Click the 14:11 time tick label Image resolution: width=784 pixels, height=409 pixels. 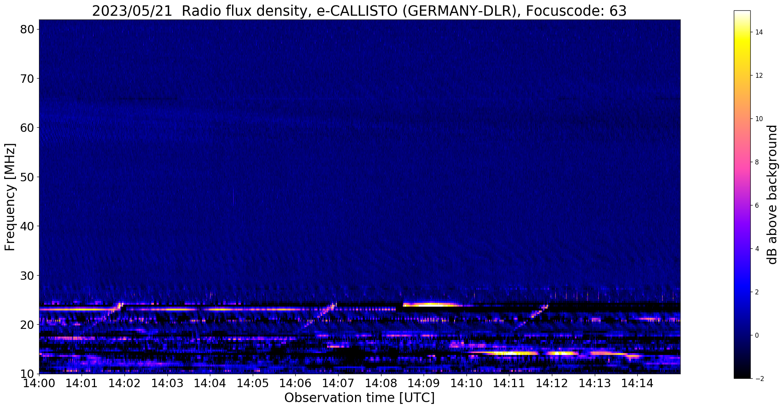click(x=509, y=383)
